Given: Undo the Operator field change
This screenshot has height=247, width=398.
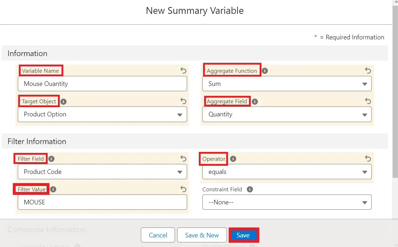Looking at the screenshot, I should [x=368, y=159].
